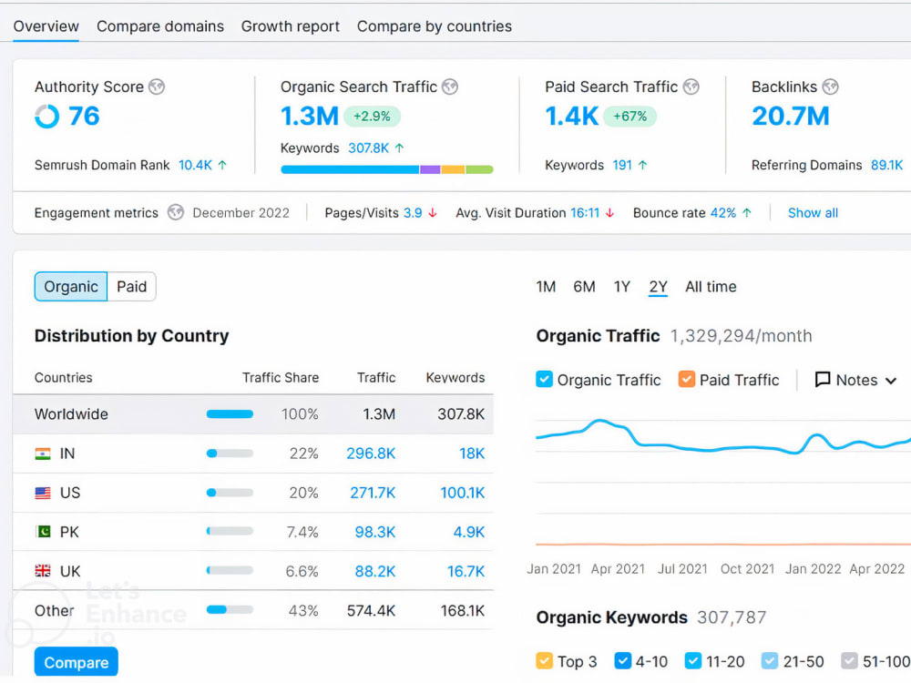Open the Growth report tab
Image resolution: width=911 pixels, height=683 pixels.
tap(290, 26)
